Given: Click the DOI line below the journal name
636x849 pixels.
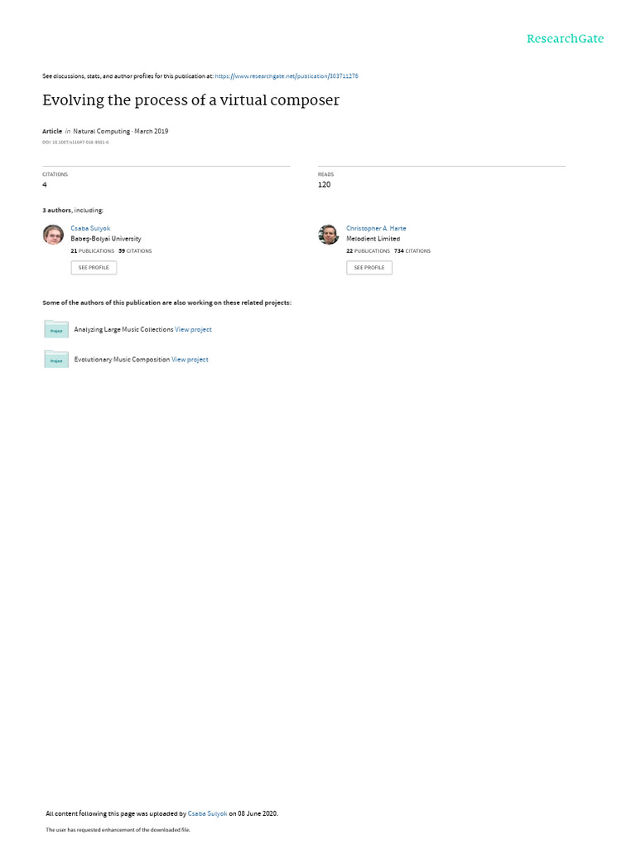Looking at the screenshot, I should point(75,143).
